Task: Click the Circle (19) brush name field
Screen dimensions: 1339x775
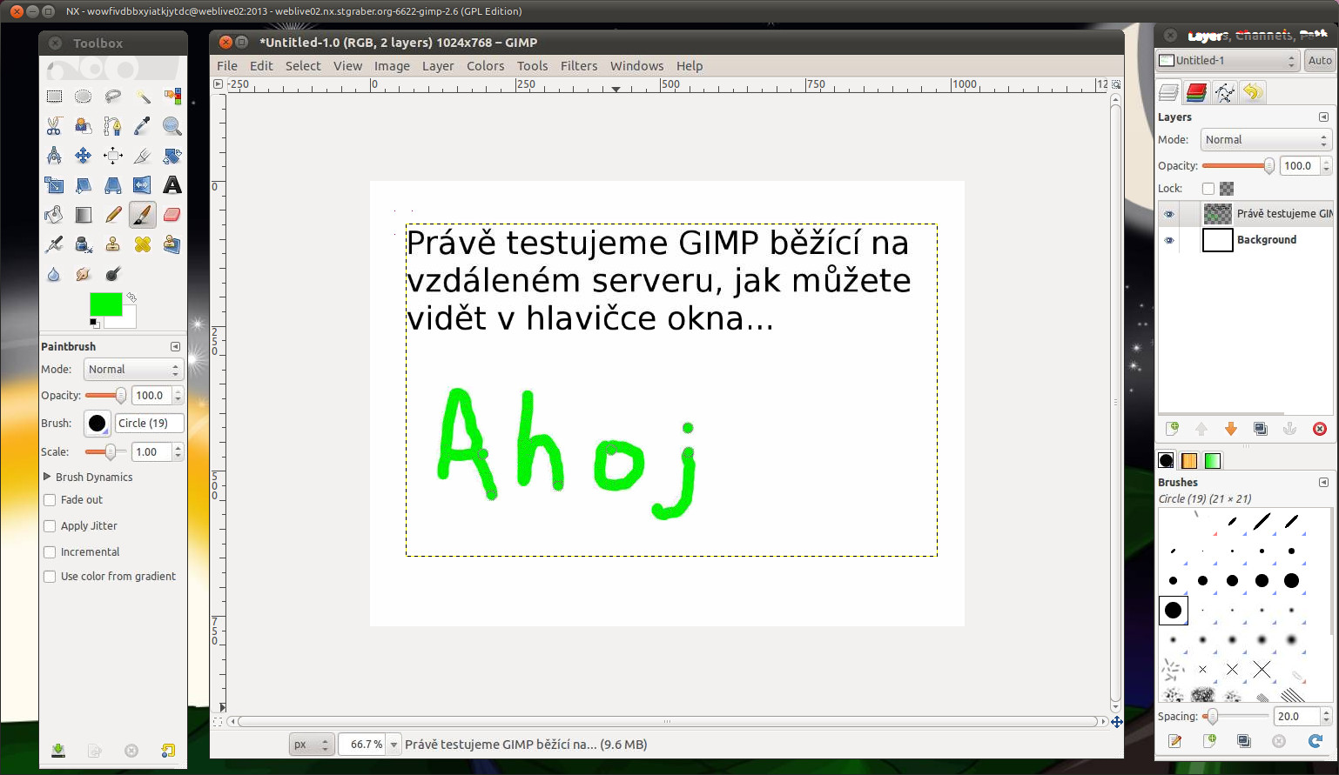Action: click(149, 424)
